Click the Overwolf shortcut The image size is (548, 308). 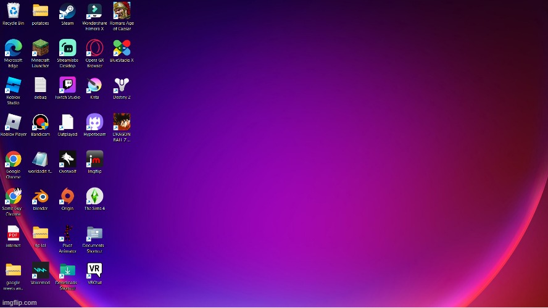point(67,159)
